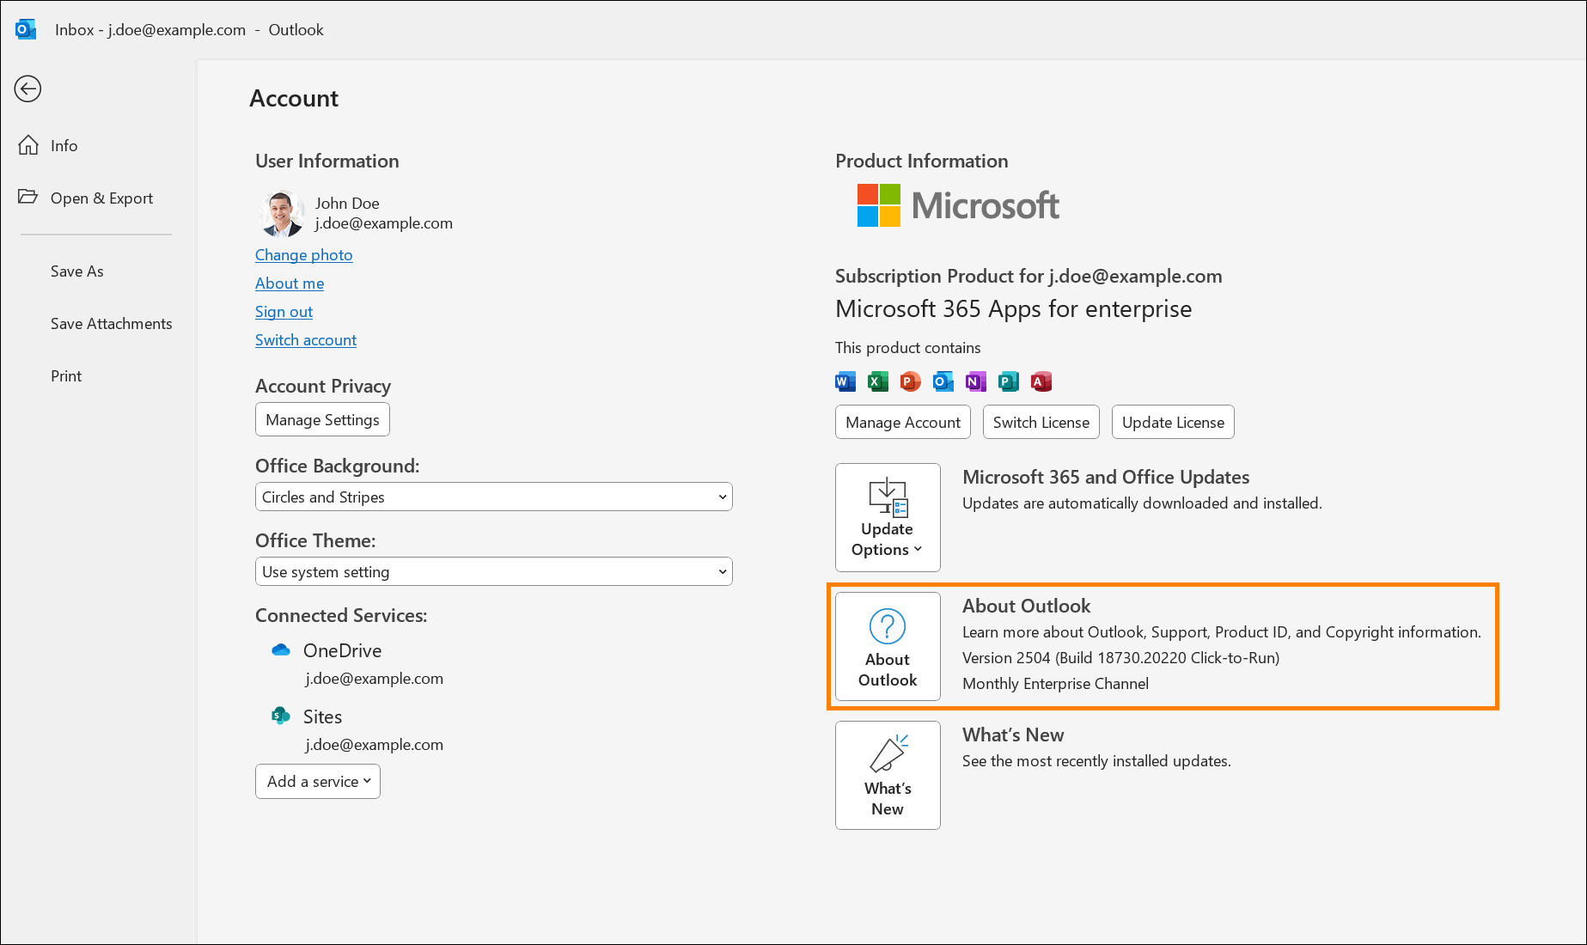Click John Doe's email under his name
Screen dimensions: 1587x945
pyautogui.click(x=383, y=223)
